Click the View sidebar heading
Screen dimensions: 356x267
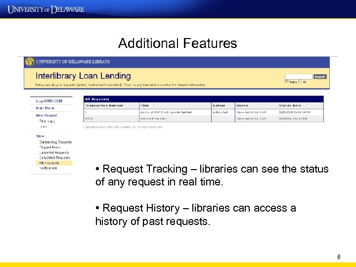coord(40,136)
